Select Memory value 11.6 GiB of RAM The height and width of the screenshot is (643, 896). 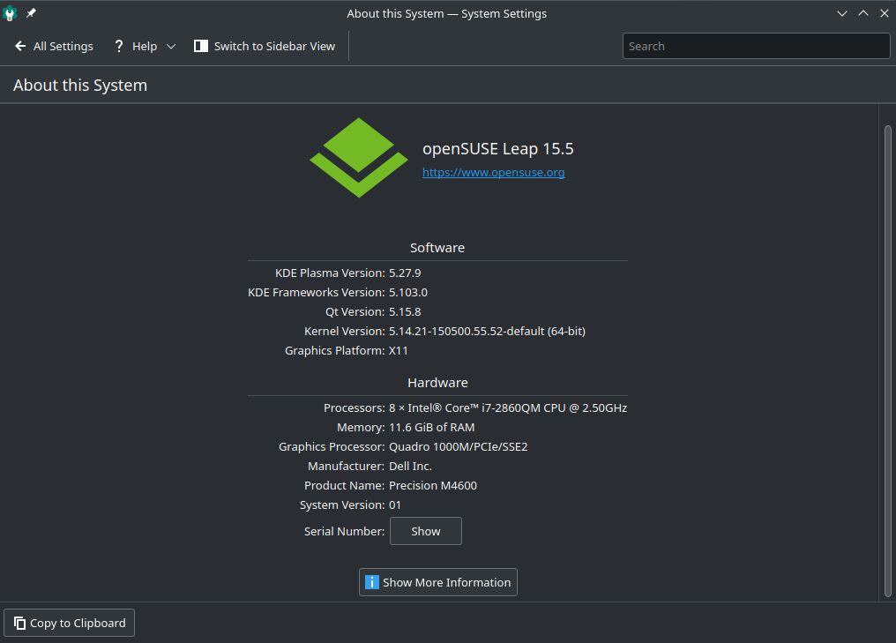(x=432, y=427)
